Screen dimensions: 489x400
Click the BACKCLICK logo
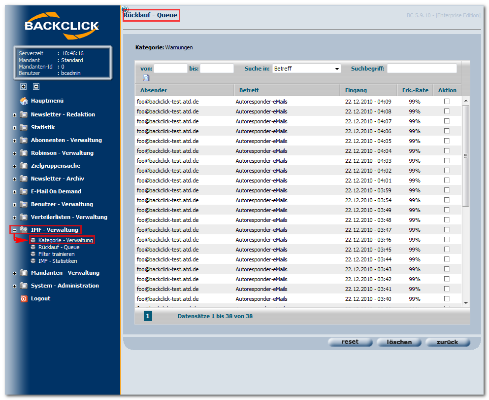(x=62, y=26)
